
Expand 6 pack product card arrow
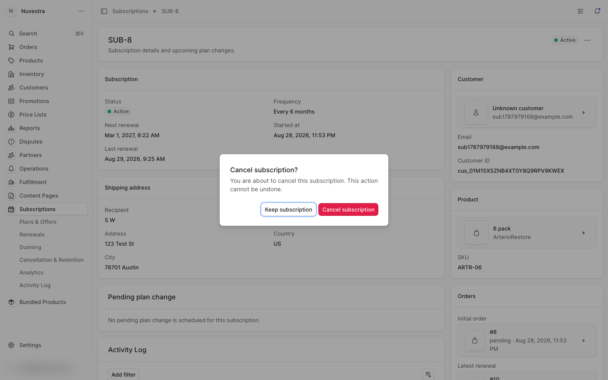click(x=584, y=233)
